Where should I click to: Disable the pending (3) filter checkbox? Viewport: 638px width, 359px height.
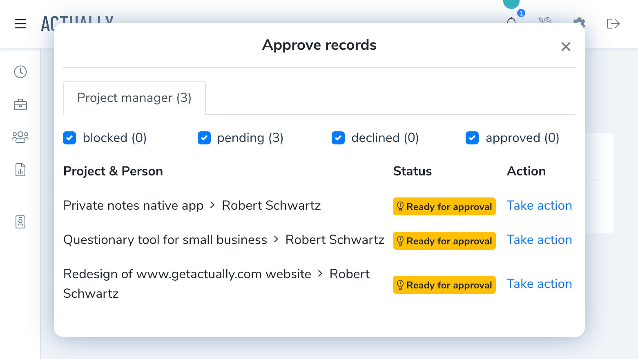pyautogui.click(x=204, y=138)
